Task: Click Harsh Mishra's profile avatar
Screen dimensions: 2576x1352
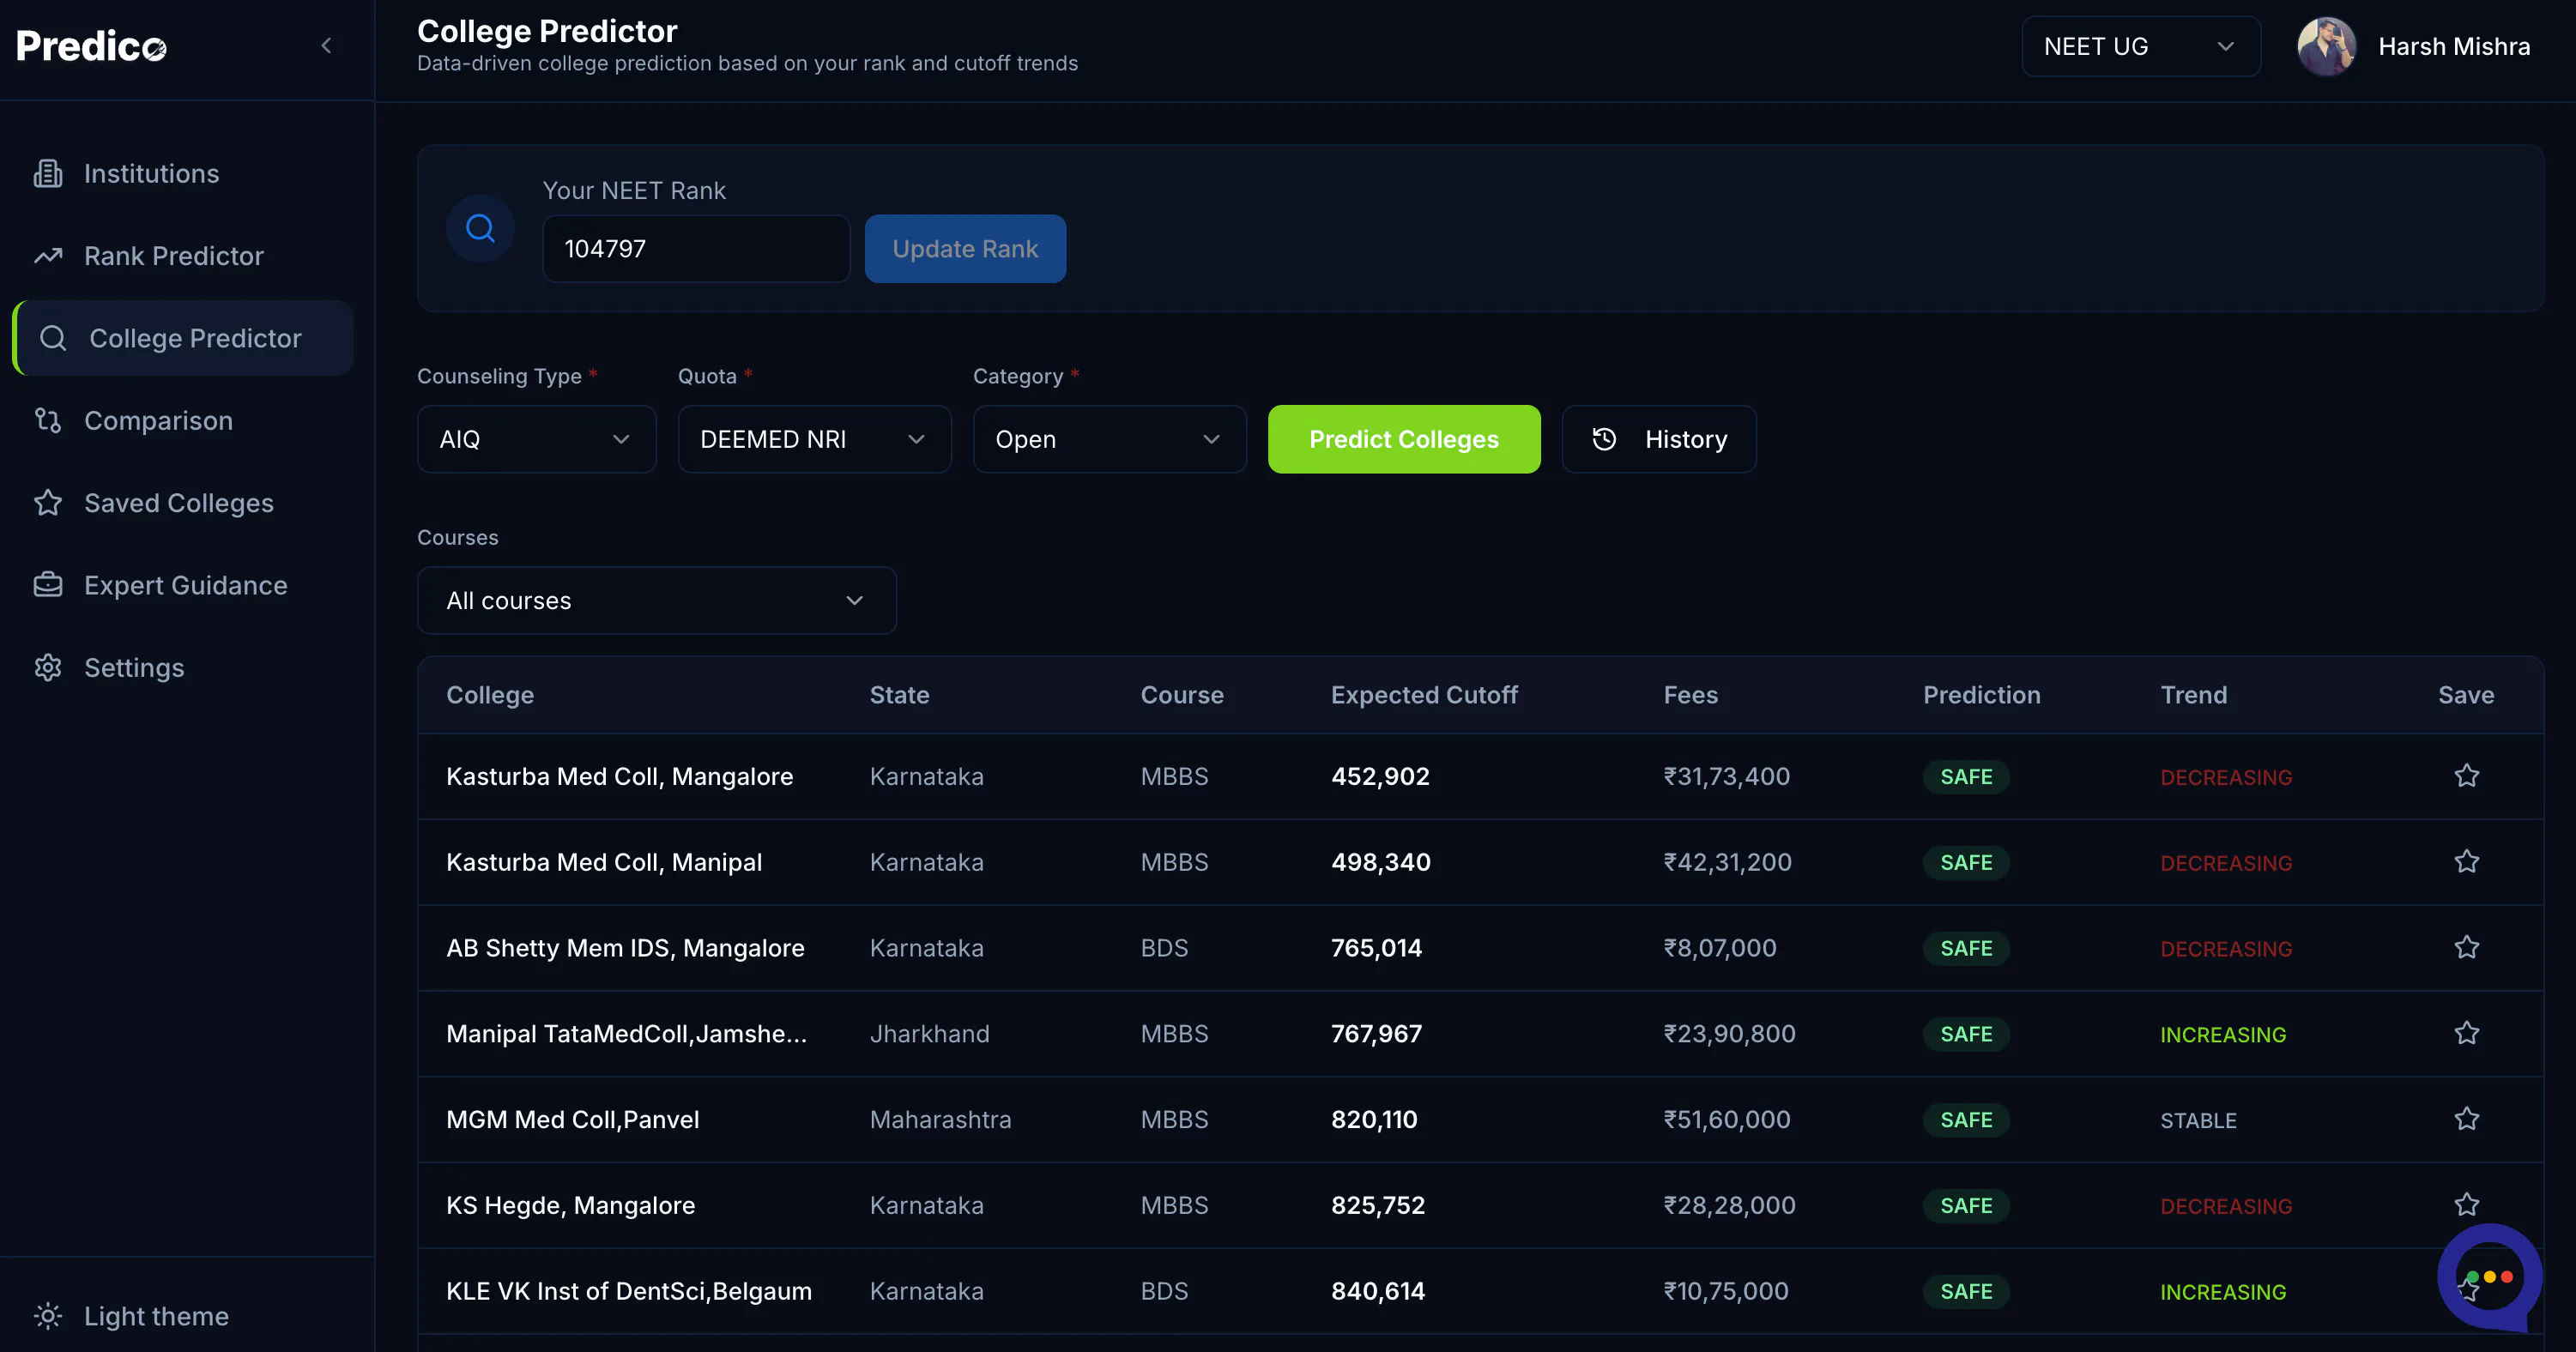Action: [x=2327, y=46]
